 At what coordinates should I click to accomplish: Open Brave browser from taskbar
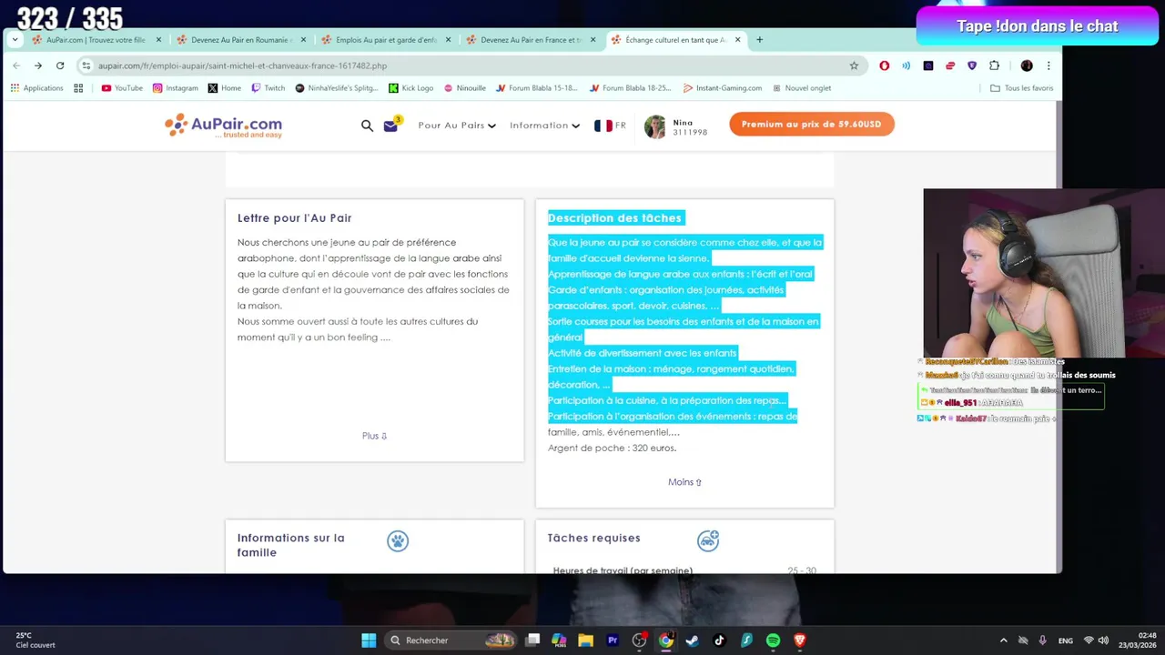pos(800,640)
